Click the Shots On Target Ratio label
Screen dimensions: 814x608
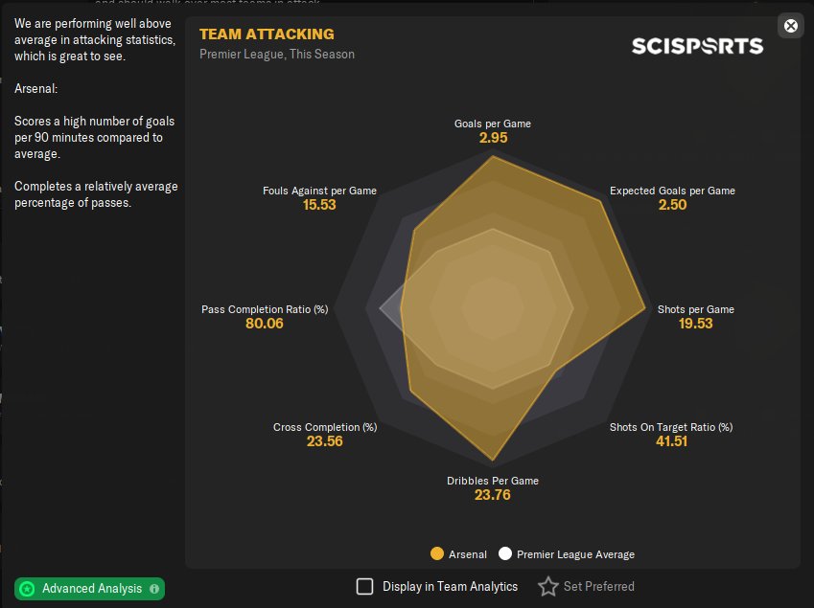(x=671, y=427)
